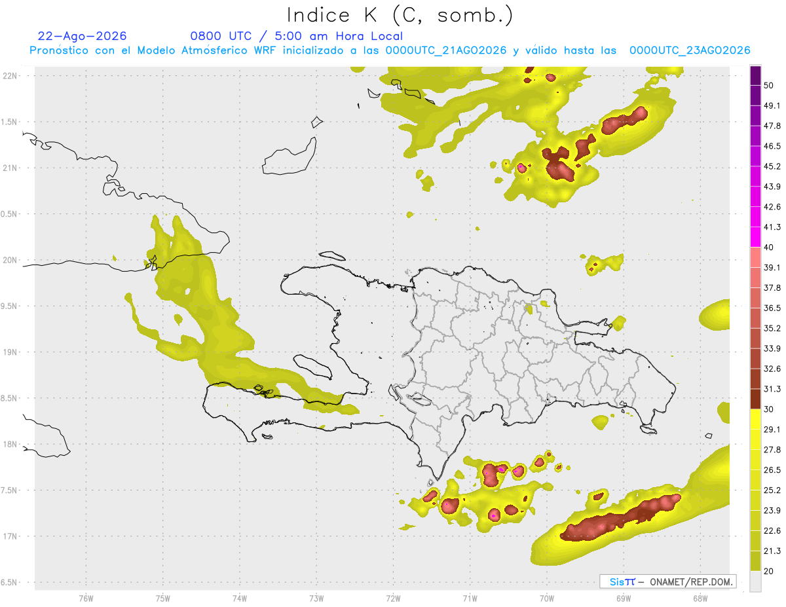Click the 'Indice K (C, somb.)' title
The height and width of the screenshot is (607, 786).
400,14
